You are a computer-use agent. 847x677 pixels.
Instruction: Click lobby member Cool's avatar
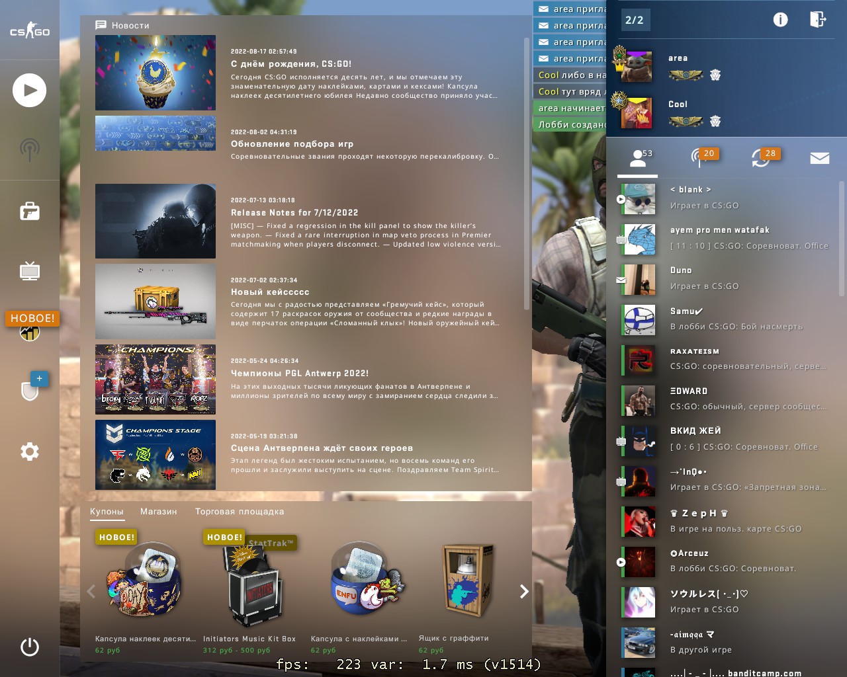(637, 112)
